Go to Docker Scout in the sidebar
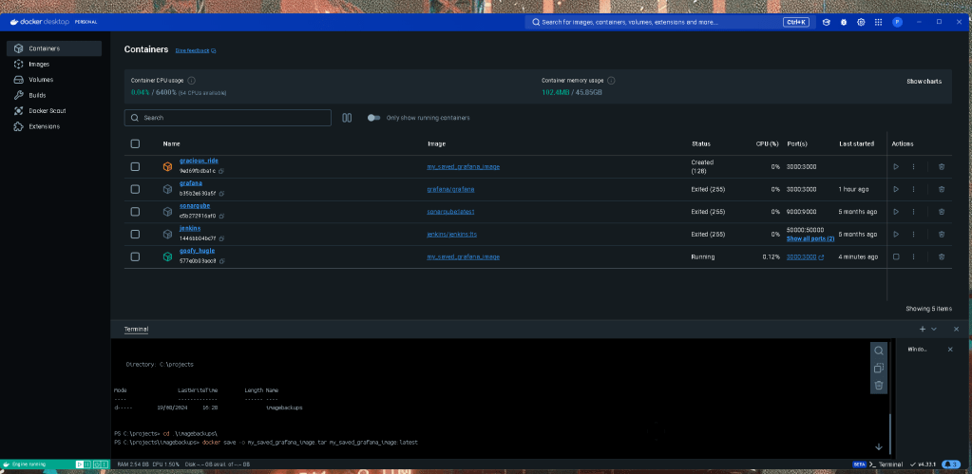972x474 pixels. [54, 111]
